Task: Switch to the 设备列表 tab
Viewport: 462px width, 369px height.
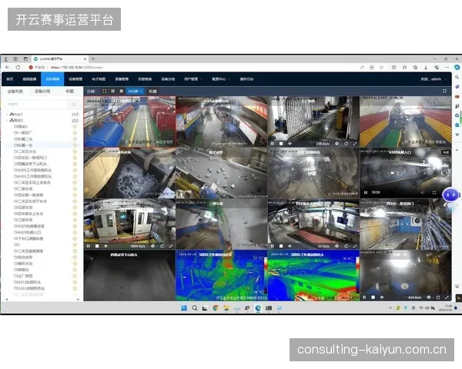Action: (x=15, y=91)
